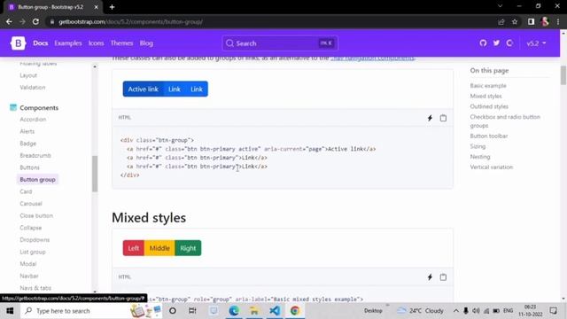Image resolution: width=567 pixels, height=319 pixels.
Task: Open first code example in StackBlitz
Action: [430, 118]
